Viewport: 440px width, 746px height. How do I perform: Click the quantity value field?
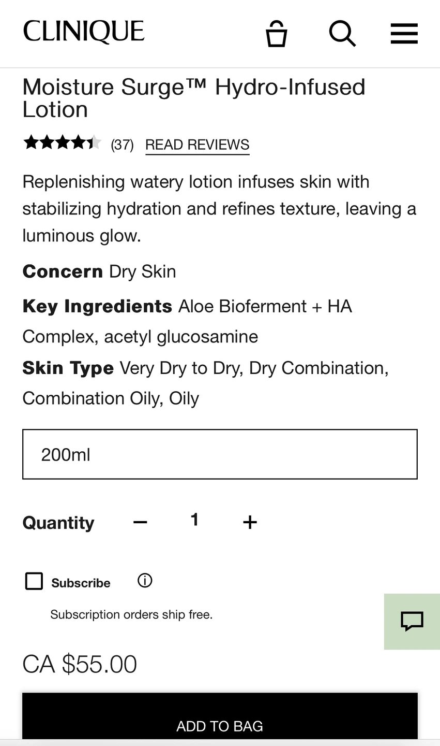coord(194,519)
